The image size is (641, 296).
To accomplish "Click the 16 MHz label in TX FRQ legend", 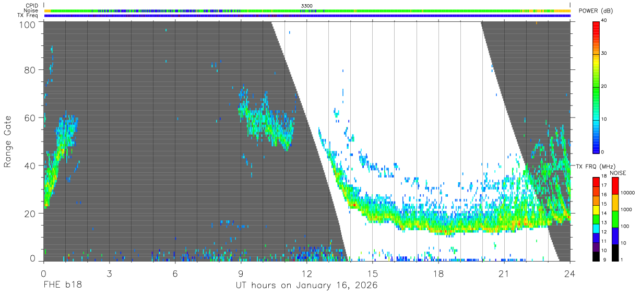I will tap(604, 195).
